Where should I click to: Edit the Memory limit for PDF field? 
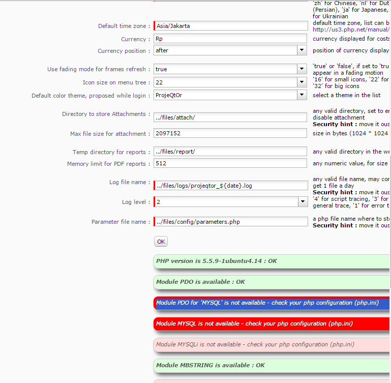tap(231, 163)
